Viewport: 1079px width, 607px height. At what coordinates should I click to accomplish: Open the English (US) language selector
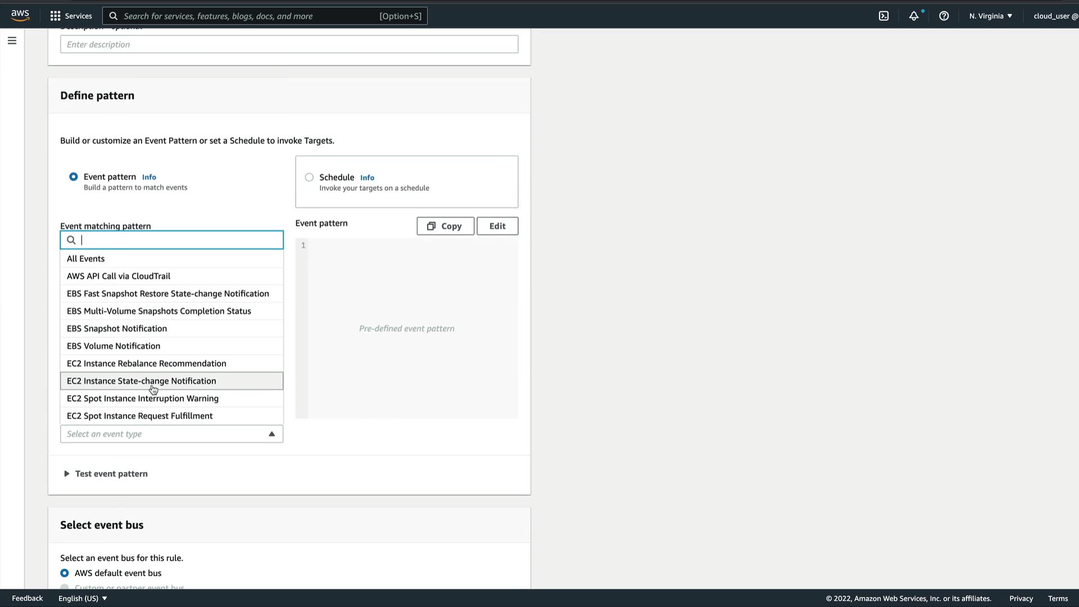click(83, 599)
